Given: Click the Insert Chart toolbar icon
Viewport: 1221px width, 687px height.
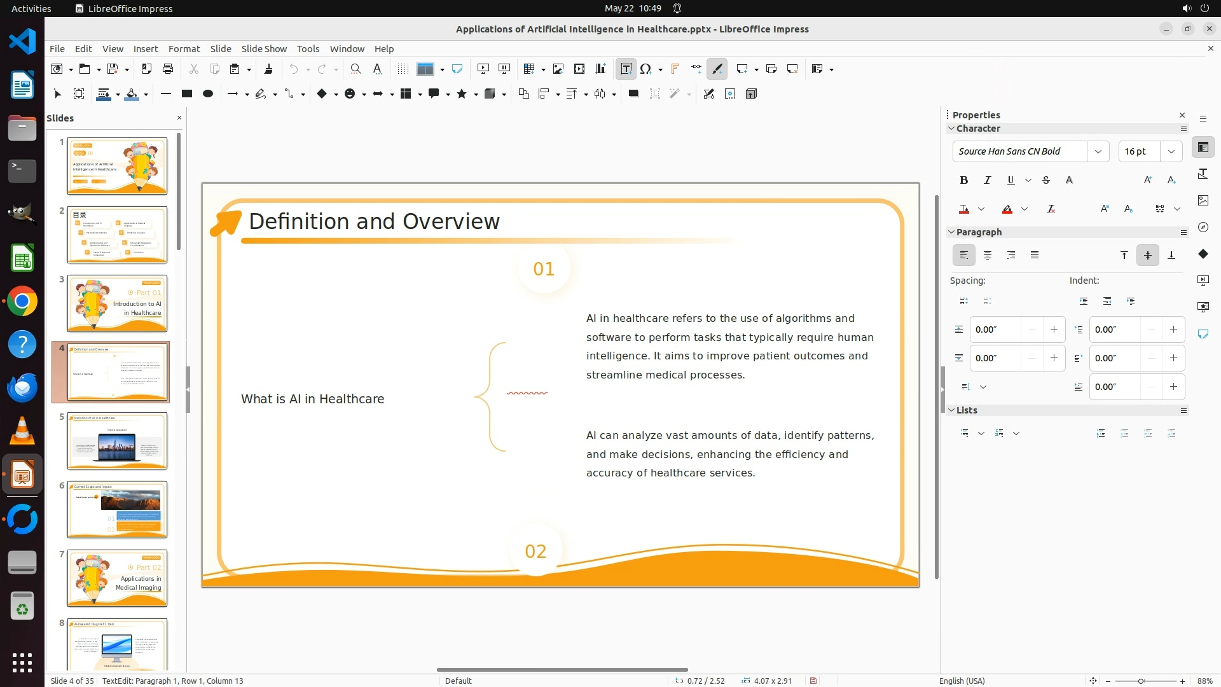Looking at the screenshot, I should tap(600, 69).
